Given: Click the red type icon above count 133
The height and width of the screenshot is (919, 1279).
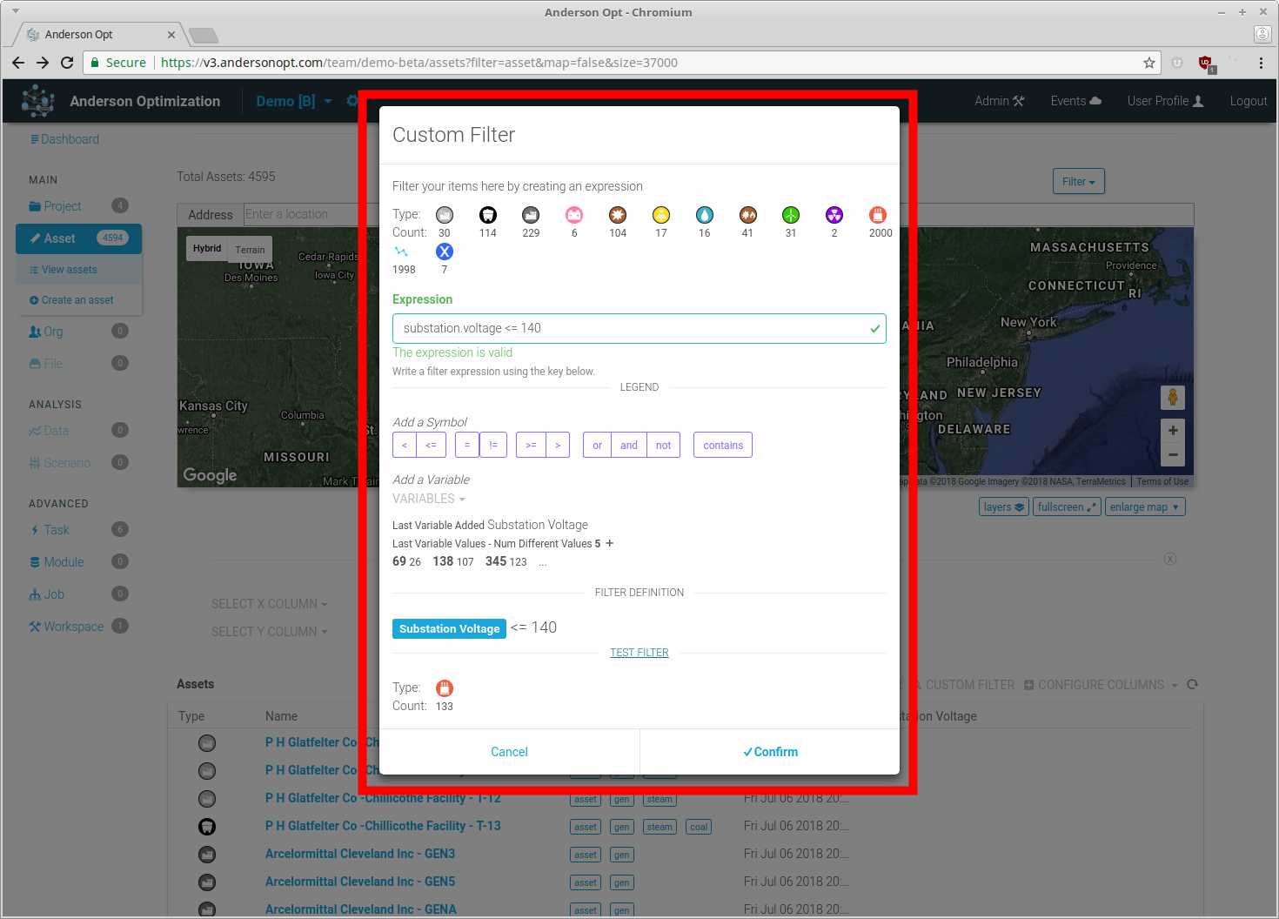Looking at the screenshot, I should click(445, 688).
